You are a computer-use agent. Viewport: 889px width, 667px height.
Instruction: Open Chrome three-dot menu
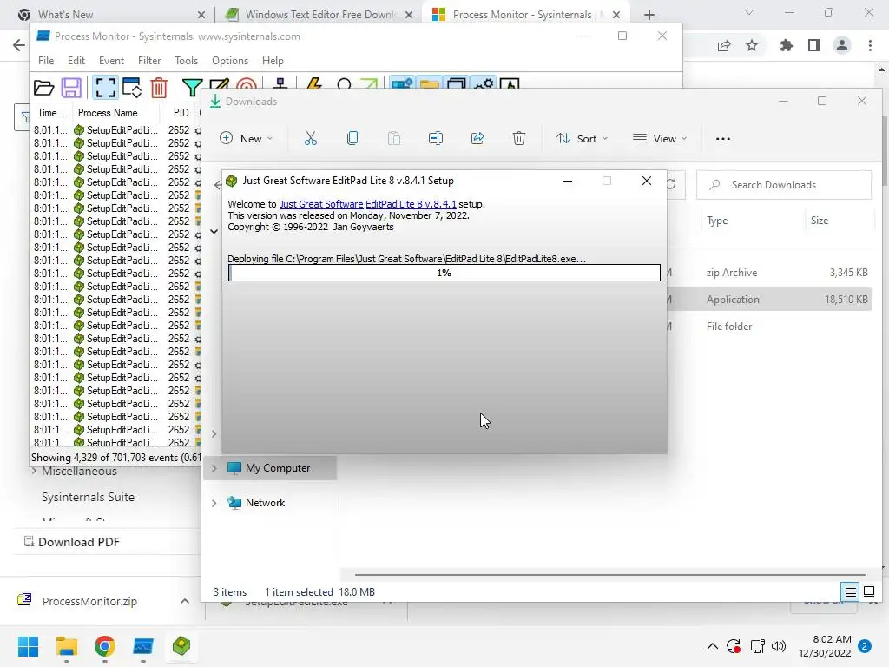pyautogui.click(x=870, y=45)
